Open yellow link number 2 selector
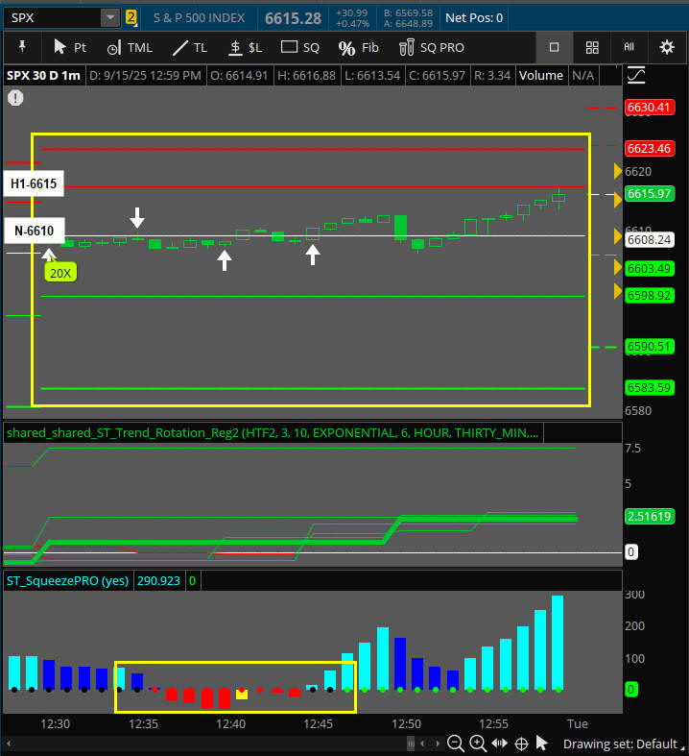The height and width of the screenshot is (756, 689). 131,17
